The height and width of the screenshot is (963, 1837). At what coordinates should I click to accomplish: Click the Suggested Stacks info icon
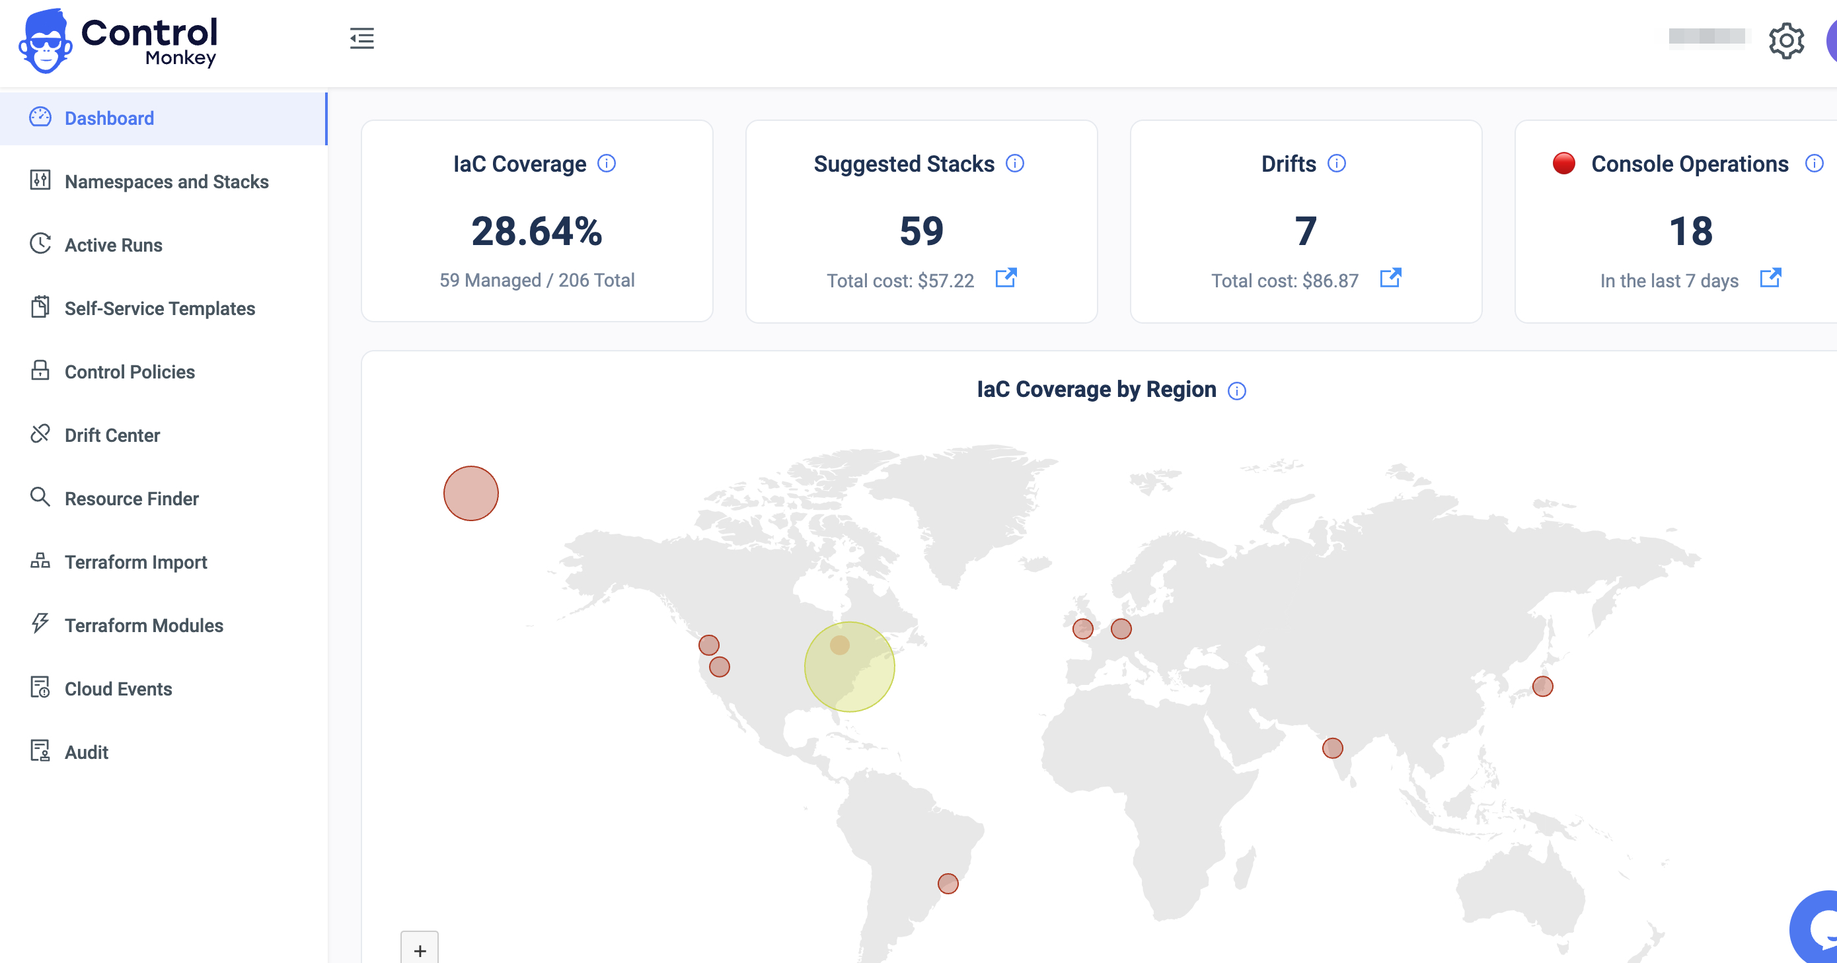click(1014, 164)
